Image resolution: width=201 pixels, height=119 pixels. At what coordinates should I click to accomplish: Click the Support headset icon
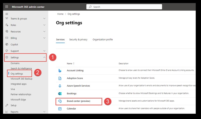[x=7, y=51]
